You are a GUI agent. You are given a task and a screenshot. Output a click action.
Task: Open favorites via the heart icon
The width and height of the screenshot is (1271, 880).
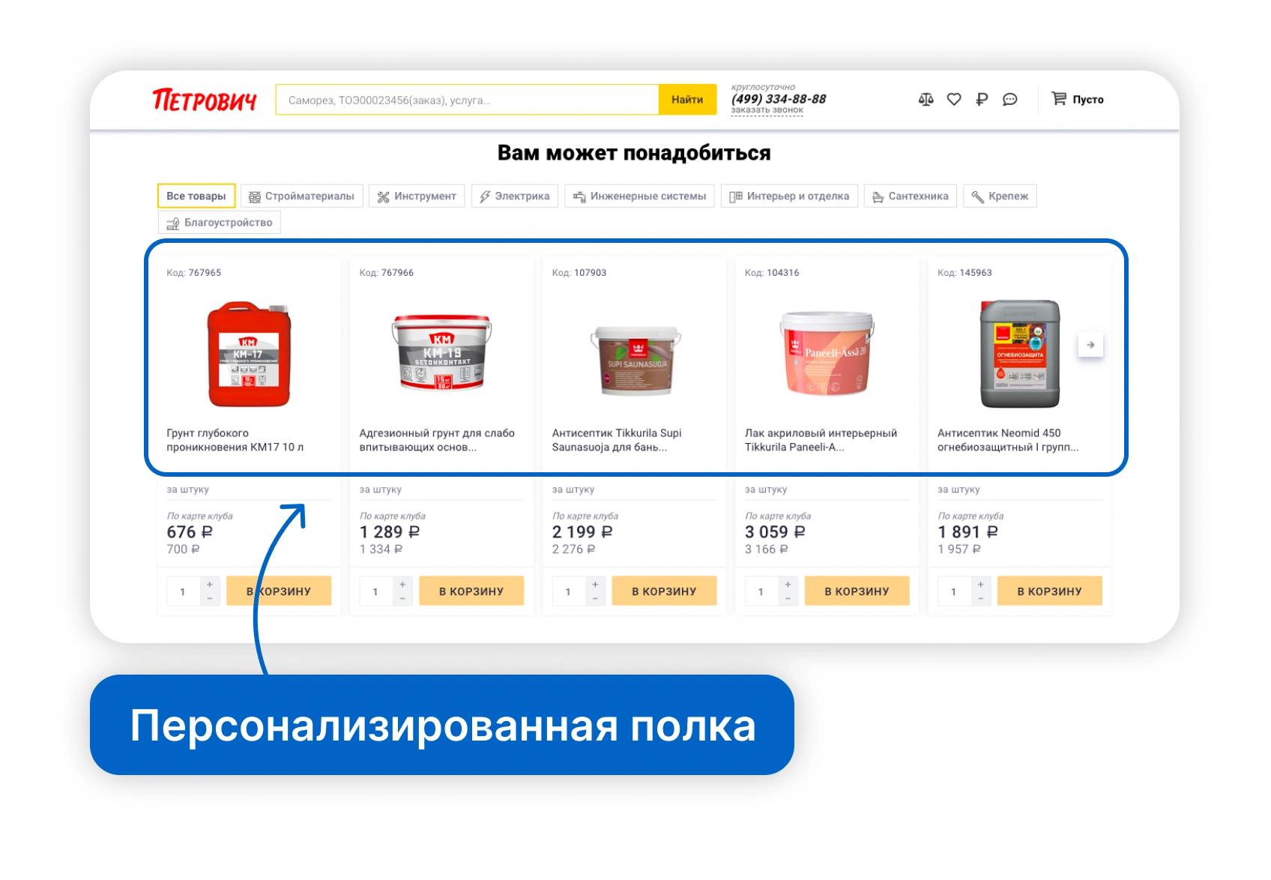(954, 99)
